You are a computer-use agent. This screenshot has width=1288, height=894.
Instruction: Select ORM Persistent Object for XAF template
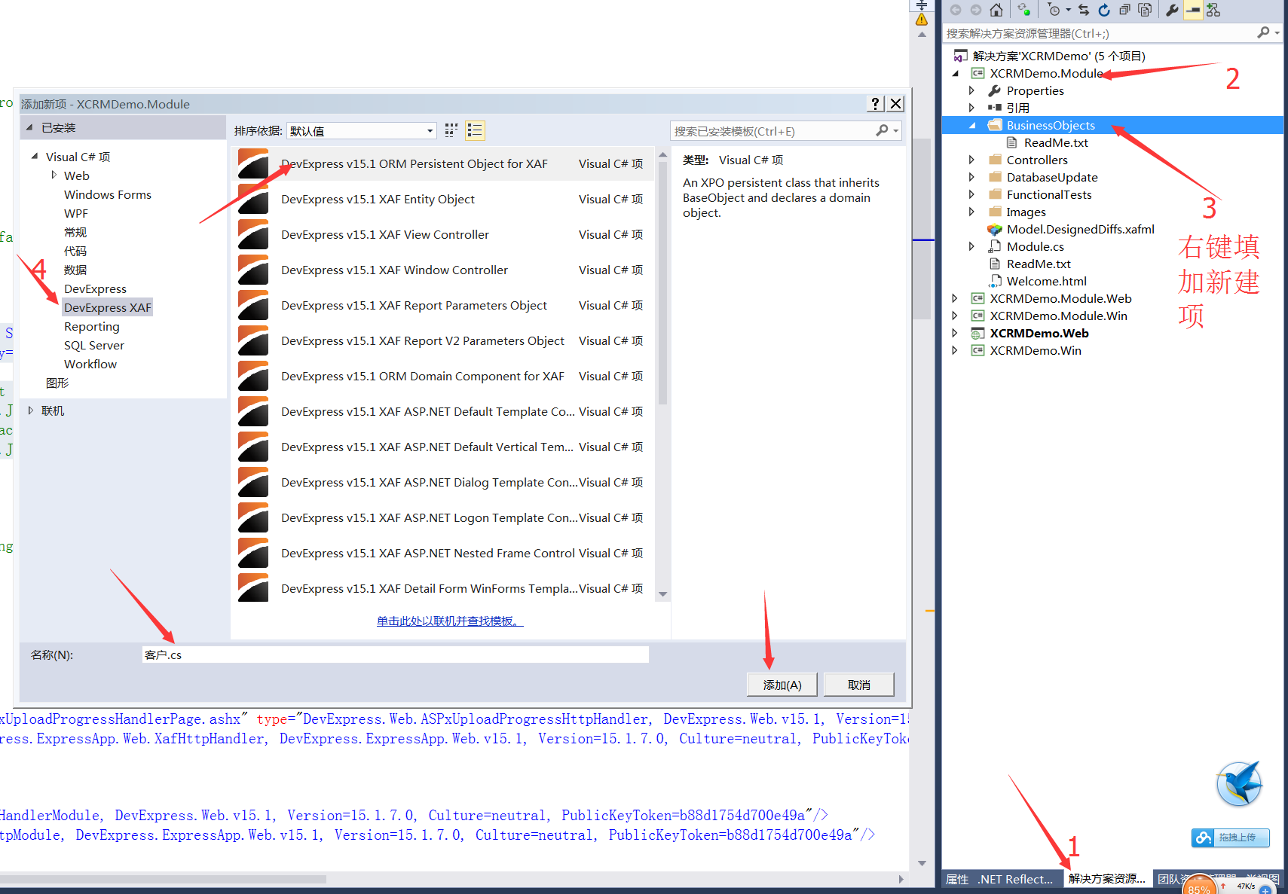point(443,163)
